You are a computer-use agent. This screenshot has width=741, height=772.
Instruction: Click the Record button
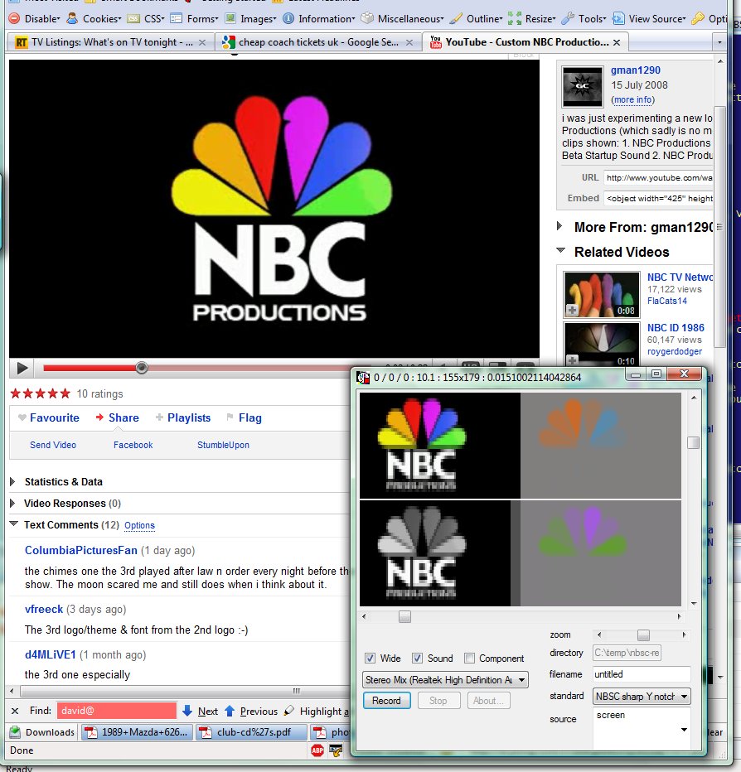387,701
